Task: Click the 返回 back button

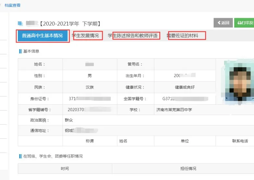Action: click(x=223, y=23)
